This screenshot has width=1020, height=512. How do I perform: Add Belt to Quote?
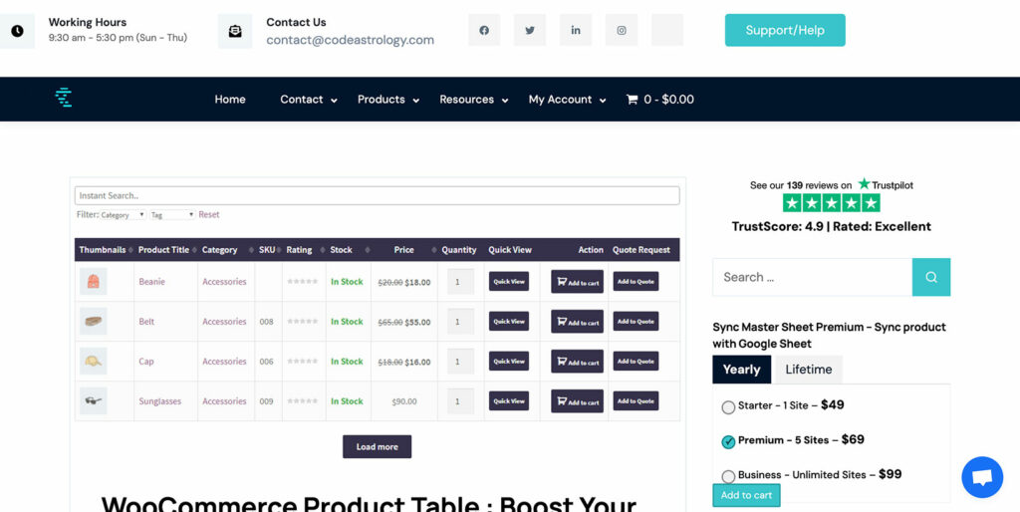[x=636, y=322]
